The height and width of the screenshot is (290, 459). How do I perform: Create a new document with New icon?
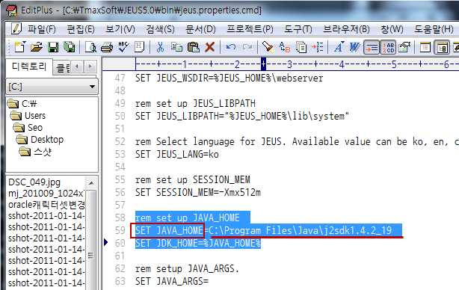[x=20, y=47]
